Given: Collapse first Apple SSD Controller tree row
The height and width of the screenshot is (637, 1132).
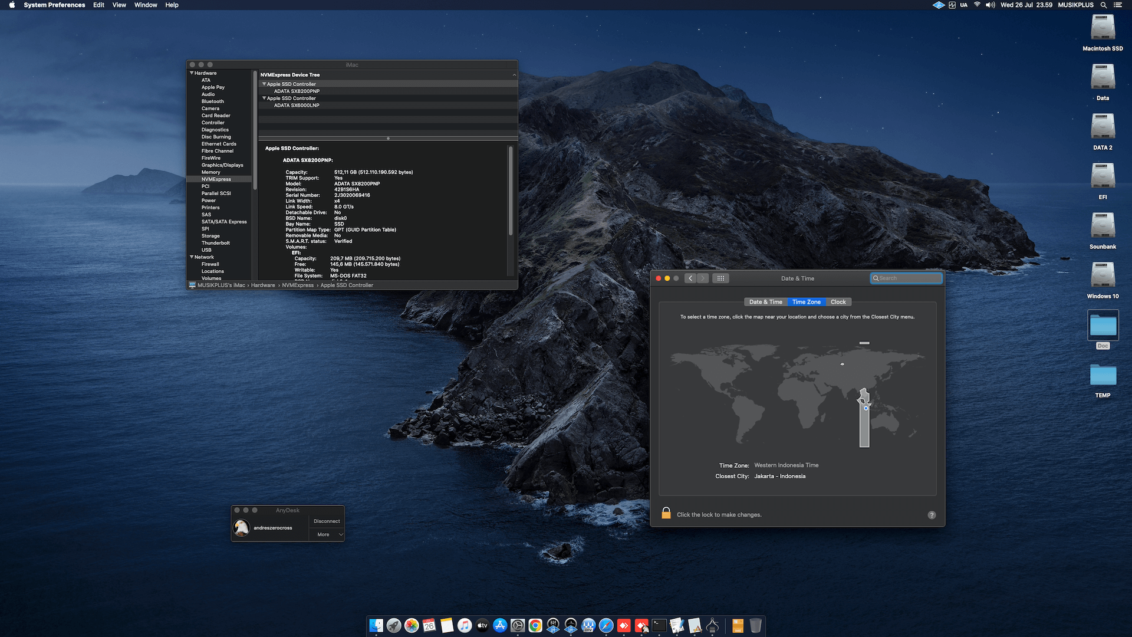Looking at the screenshot, I should [264, 84].
